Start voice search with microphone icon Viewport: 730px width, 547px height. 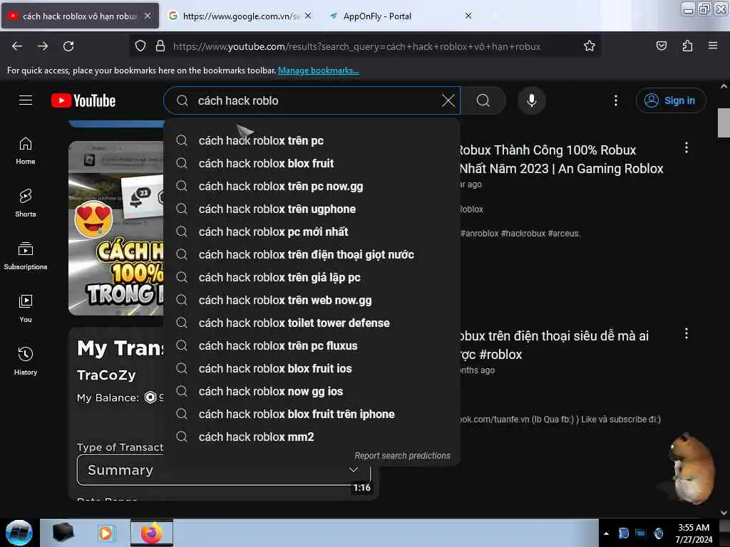tap(531, 100)
